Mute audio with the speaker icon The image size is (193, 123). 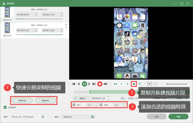click(x=105, y=84)
